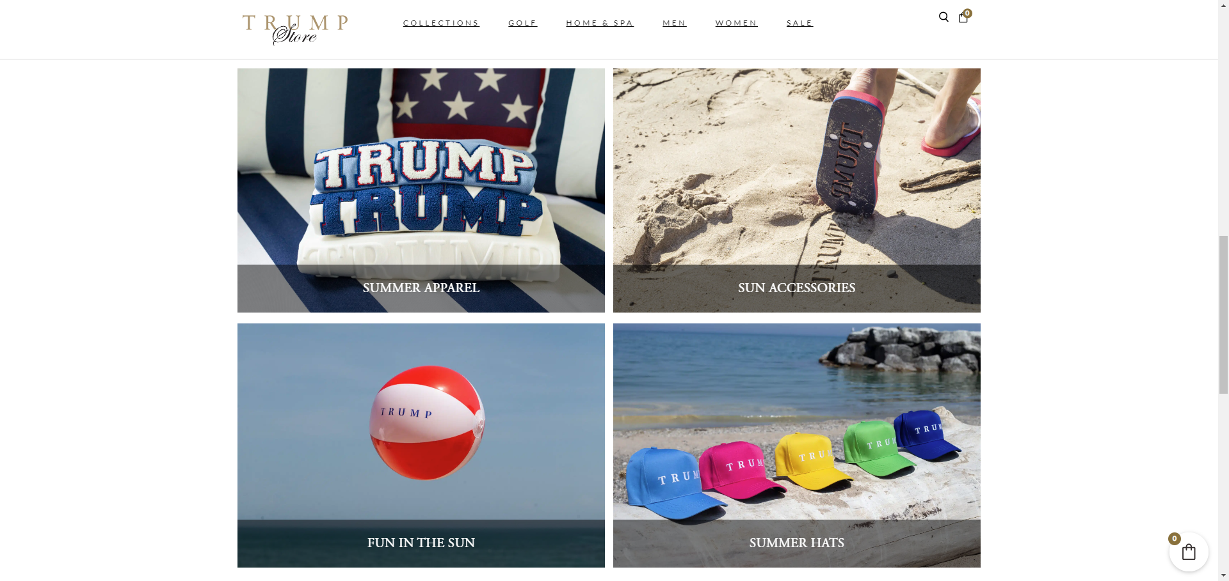The width and height of the screenshot is (1229, 581).
Task: Open the Fun in the Sun link
Action: 421,543
